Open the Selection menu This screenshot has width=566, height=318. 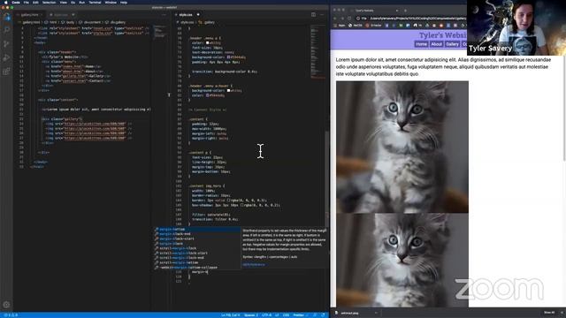tap(50, 2)
